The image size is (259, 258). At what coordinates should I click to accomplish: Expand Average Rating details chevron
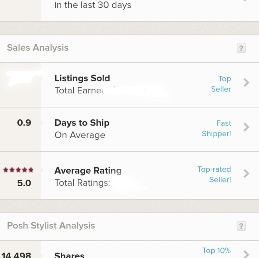246,173
